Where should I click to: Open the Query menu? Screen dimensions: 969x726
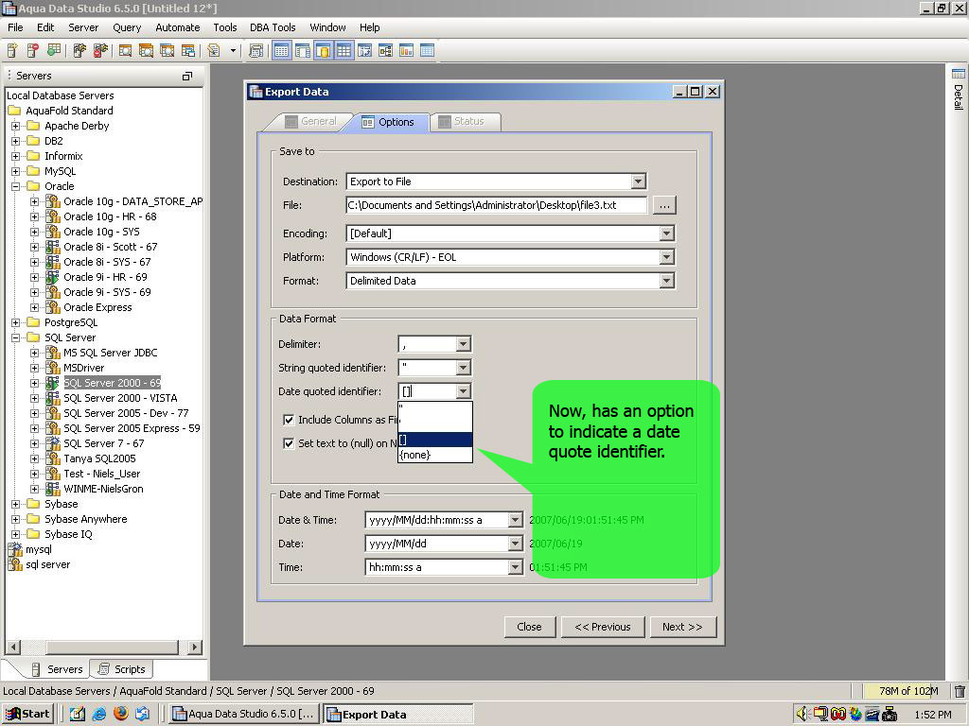pos(127,27)
